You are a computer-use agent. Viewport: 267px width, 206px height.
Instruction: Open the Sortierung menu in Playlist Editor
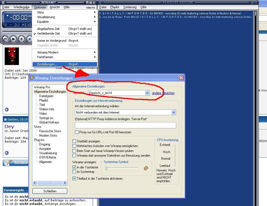(130, 7)
